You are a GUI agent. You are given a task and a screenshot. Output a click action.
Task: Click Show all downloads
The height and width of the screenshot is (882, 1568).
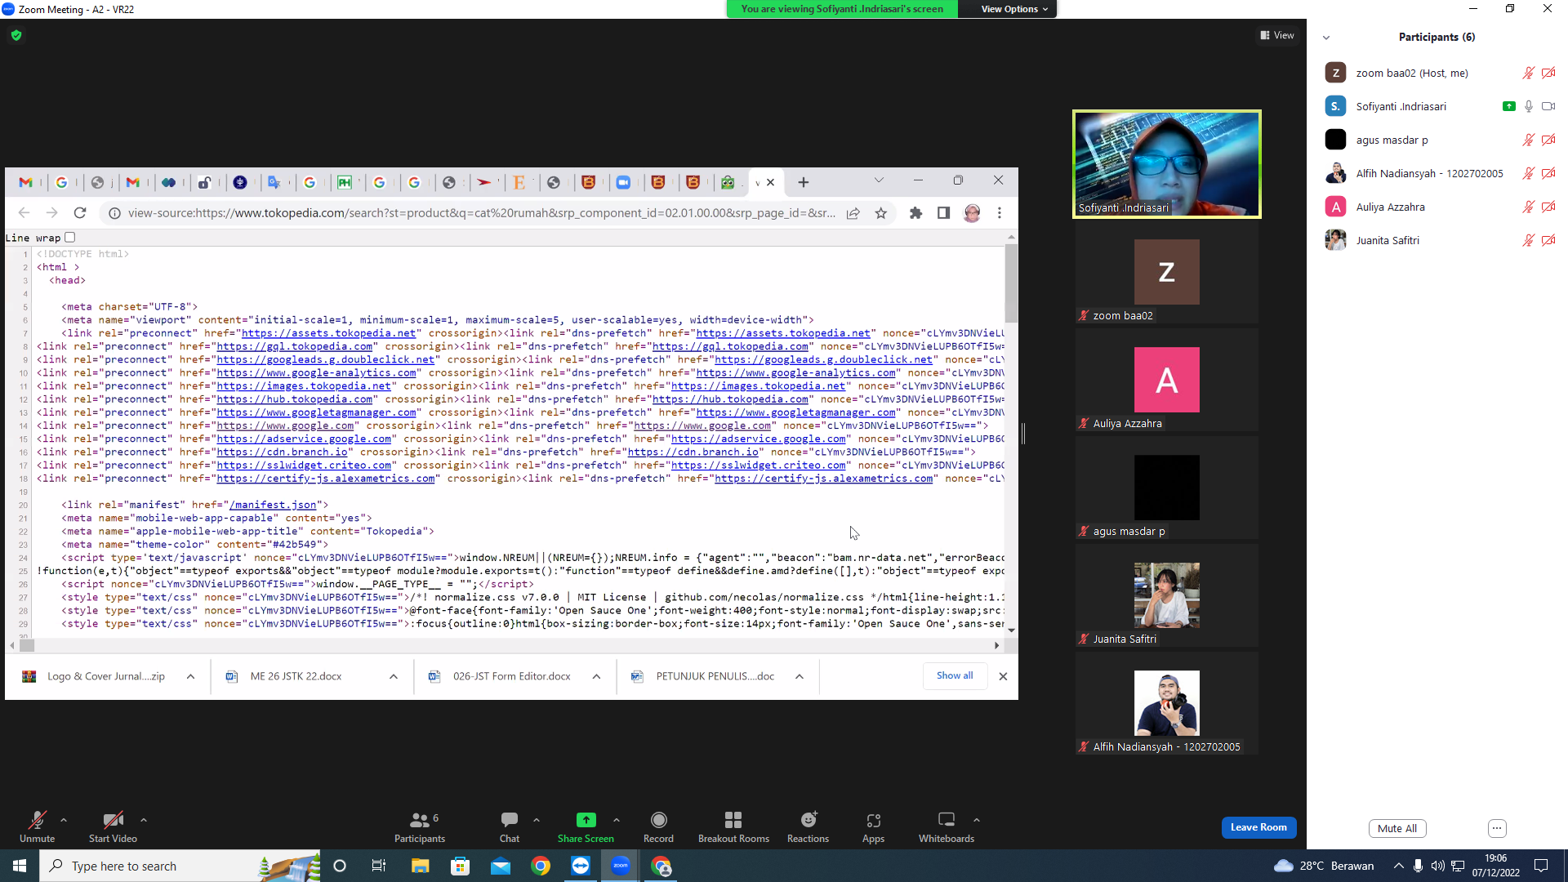[x=955, y=676]
